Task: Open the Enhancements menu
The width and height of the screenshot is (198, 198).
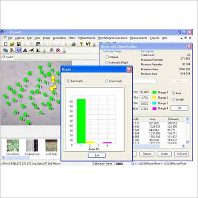Action: tap(87, 38)
